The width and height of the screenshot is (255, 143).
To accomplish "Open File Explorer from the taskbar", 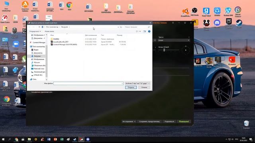I will click(x=29, y=139).
